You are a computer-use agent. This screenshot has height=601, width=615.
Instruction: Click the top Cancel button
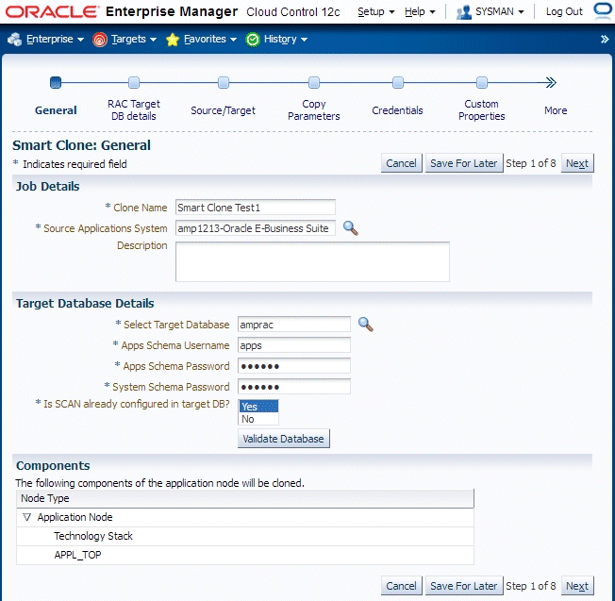click(401, 163)
